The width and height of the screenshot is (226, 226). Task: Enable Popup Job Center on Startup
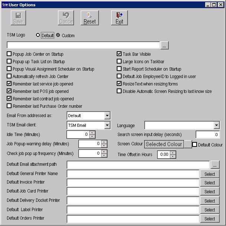[9, 54]
